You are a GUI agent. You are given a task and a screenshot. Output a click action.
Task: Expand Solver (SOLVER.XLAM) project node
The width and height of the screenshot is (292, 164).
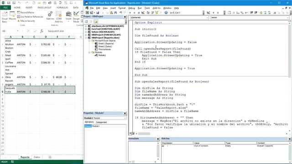coord(86,32)
